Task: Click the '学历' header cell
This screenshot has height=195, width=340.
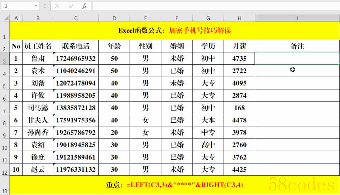Action: (208, 46)
